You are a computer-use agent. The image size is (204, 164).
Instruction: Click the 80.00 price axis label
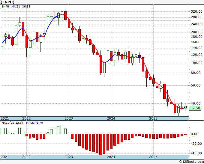(x=196, y=73)
